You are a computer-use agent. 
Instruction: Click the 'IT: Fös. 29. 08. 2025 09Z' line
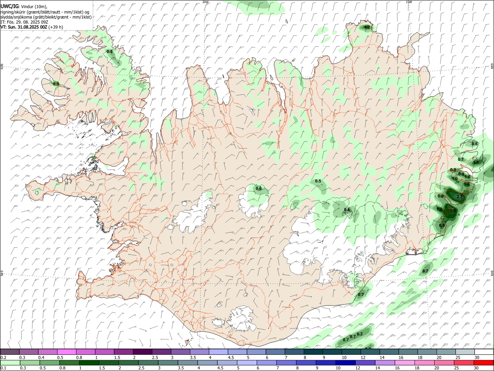(24, 22)
